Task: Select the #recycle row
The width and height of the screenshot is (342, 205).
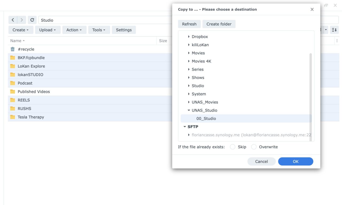Action: [90, 49]
